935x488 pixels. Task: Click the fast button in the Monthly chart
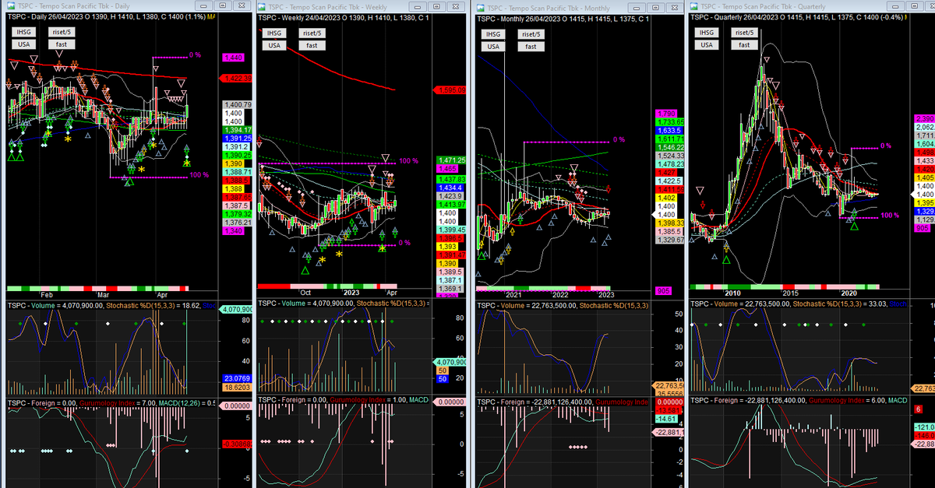(531, 47)
